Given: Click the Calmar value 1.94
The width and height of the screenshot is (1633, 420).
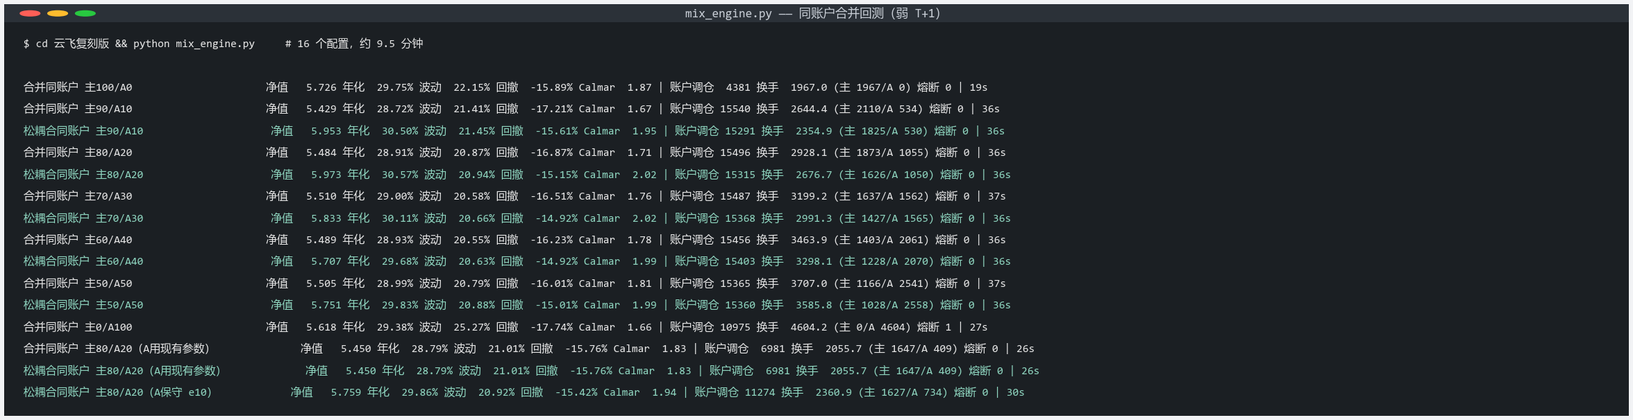Looking at the screenshot, I should (664, 392).
